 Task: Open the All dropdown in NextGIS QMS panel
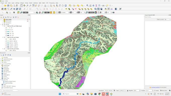[x=168, y=19]
